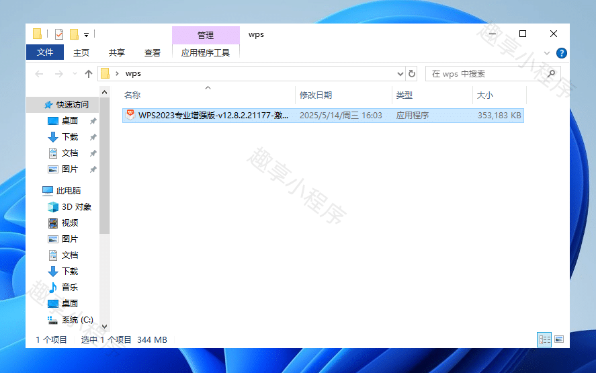Viewport: 596px width, 373px height.
Task: Click the wps path in address bar
Action: coord(133,73)
